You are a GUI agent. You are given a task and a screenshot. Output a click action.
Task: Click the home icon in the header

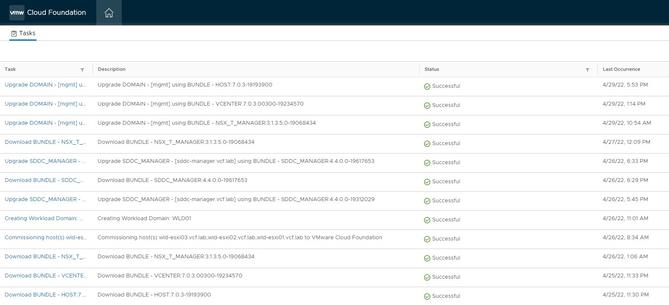[109, 13]
